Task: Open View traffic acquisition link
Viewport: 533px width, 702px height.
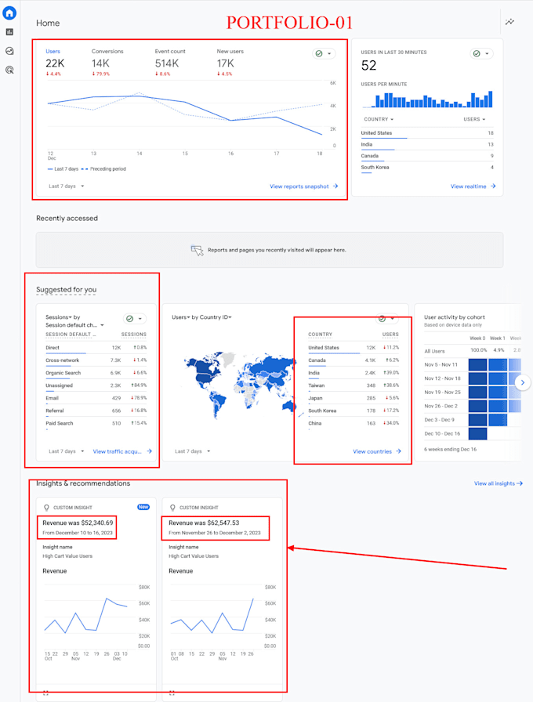Action: [x=117, y=451]
